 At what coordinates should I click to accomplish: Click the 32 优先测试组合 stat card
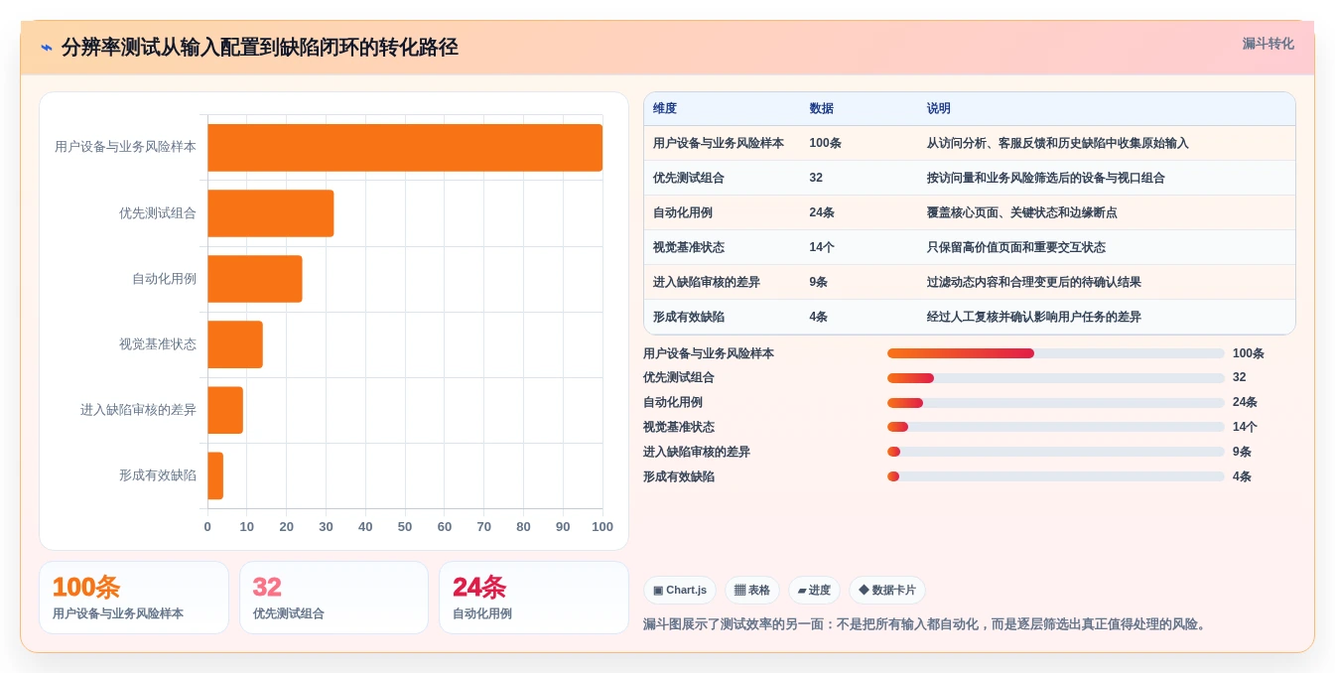pos(334,598)
